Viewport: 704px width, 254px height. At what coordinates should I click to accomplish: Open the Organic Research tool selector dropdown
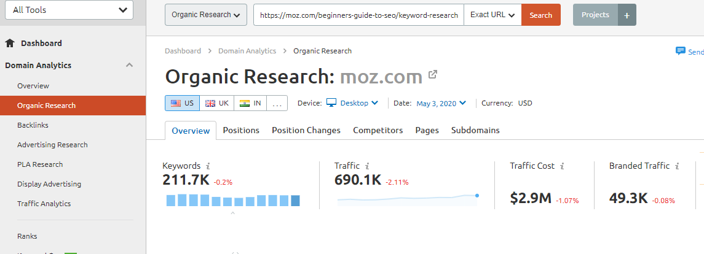click(206, 15)
